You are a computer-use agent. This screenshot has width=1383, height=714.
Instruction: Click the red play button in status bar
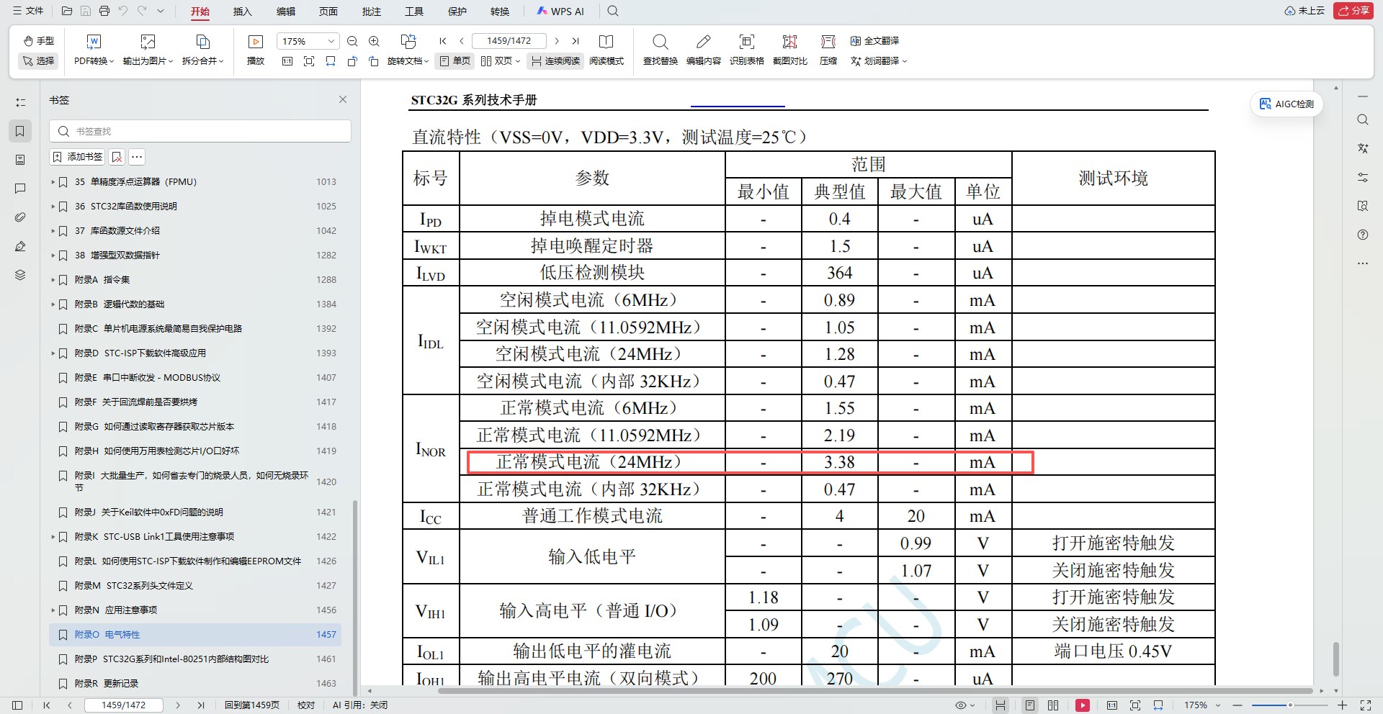[1083, 705]
